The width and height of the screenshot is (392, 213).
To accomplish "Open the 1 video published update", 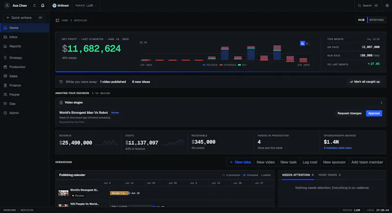I will pyautogui.click(x=113, y=81).
